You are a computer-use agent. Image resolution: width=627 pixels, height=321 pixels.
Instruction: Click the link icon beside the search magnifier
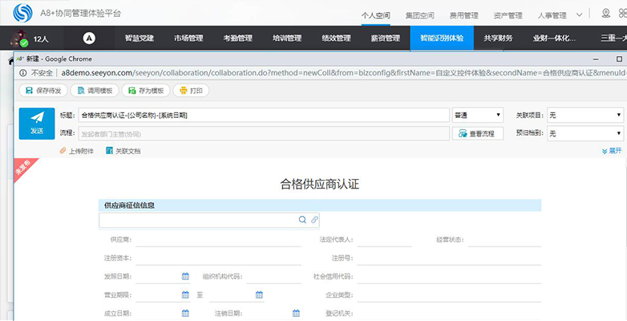click(x=314, y=220)
